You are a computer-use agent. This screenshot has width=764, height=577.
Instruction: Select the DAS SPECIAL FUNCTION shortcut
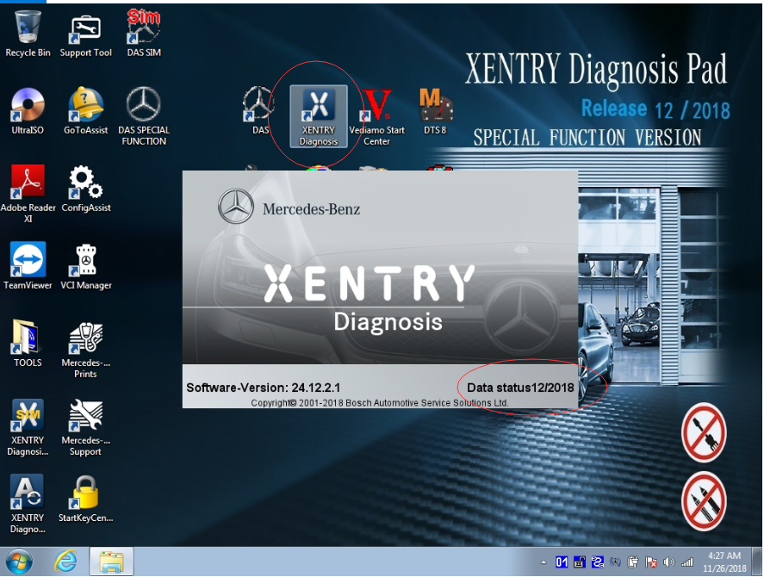coord(144,117)
